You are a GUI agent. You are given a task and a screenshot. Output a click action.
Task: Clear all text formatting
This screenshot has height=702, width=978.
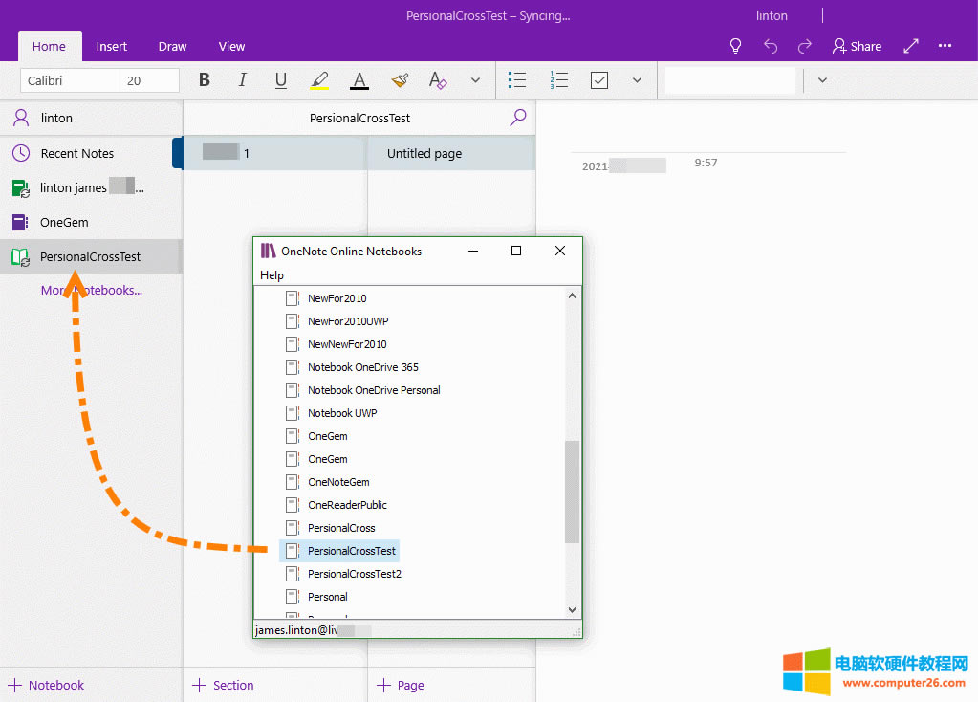pos(437,80)
